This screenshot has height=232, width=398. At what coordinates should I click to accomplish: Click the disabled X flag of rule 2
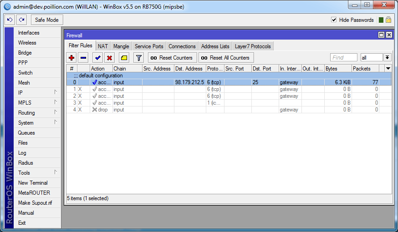coord(80,96)
